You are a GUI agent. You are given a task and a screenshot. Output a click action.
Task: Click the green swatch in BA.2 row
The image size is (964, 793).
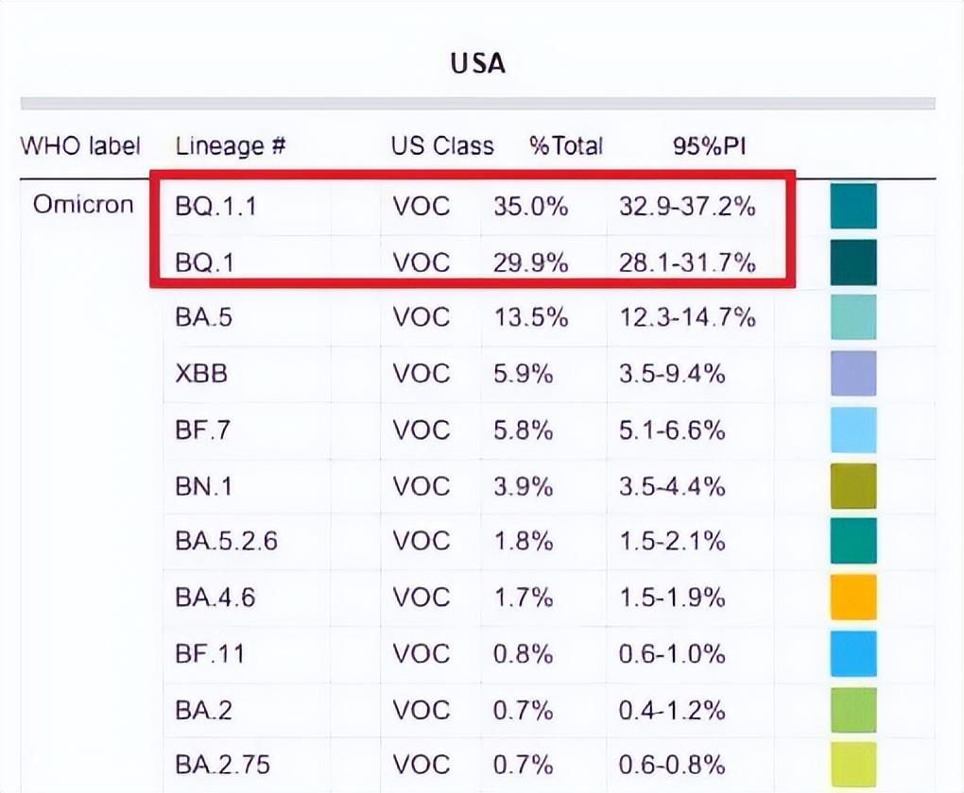click(852, 709)
